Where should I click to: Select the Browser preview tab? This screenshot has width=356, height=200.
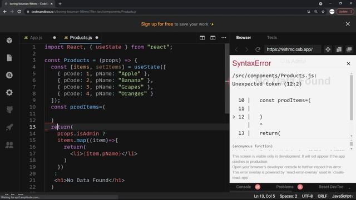[244, 38]
